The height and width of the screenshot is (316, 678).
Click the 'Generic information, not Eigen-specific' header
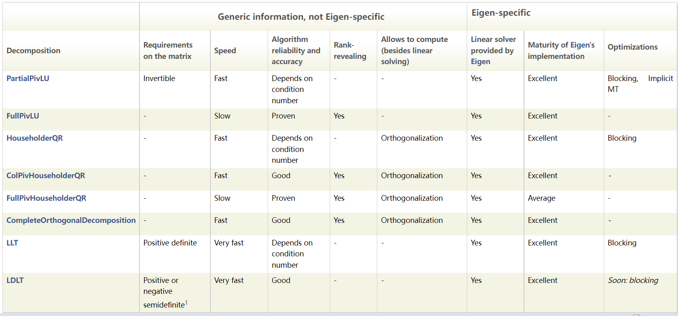[x=301, y=17]
